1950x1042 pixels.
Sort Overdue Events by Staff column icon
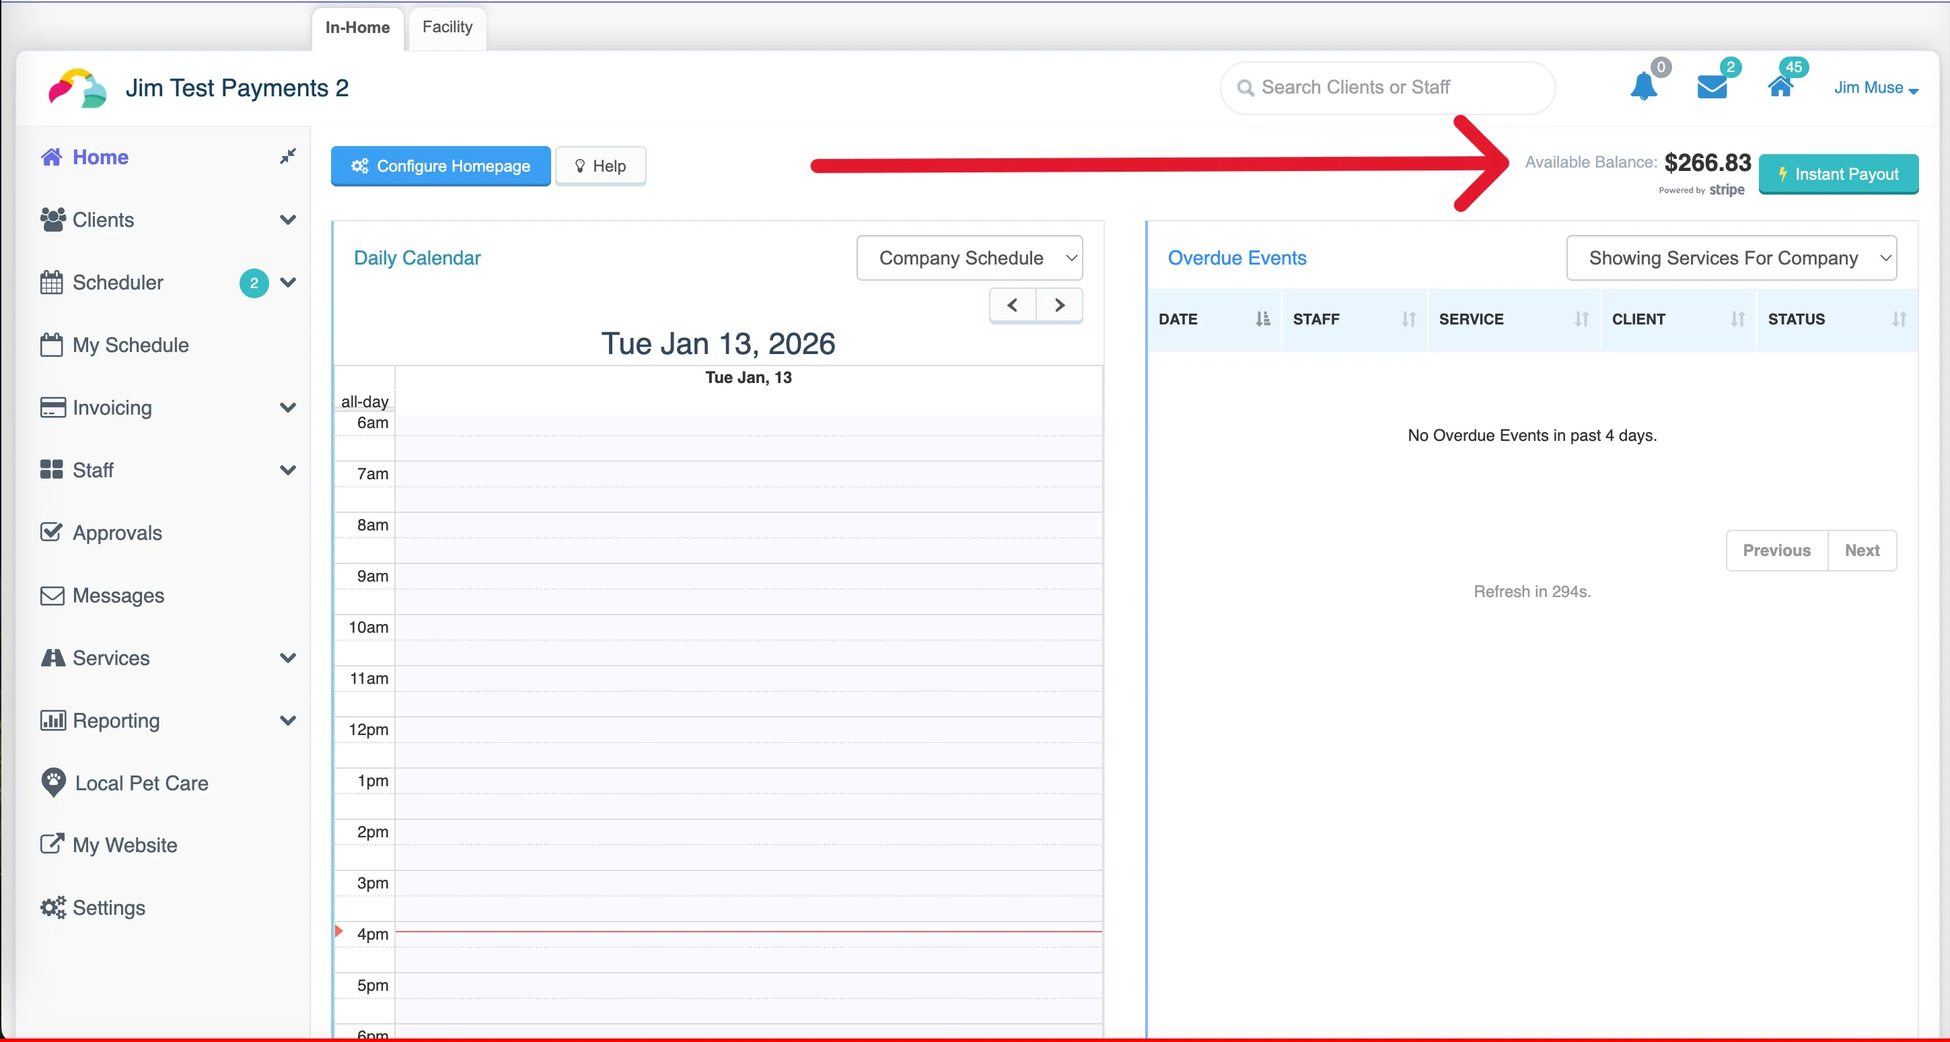(x=1408, y=319)
